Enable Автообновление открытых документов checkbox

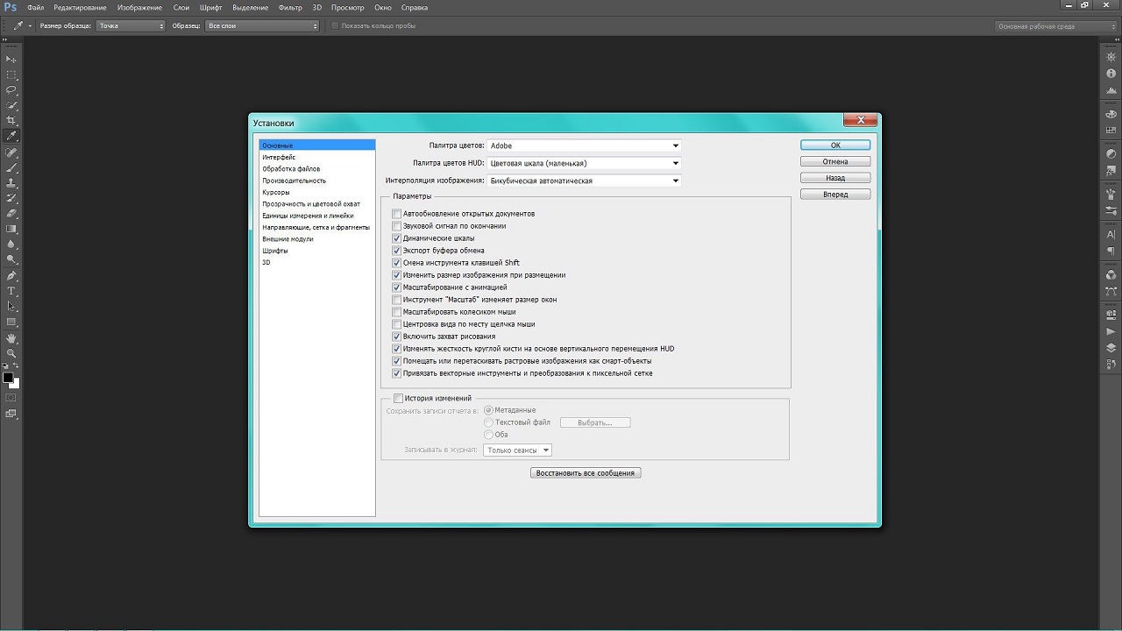(397, 214)
